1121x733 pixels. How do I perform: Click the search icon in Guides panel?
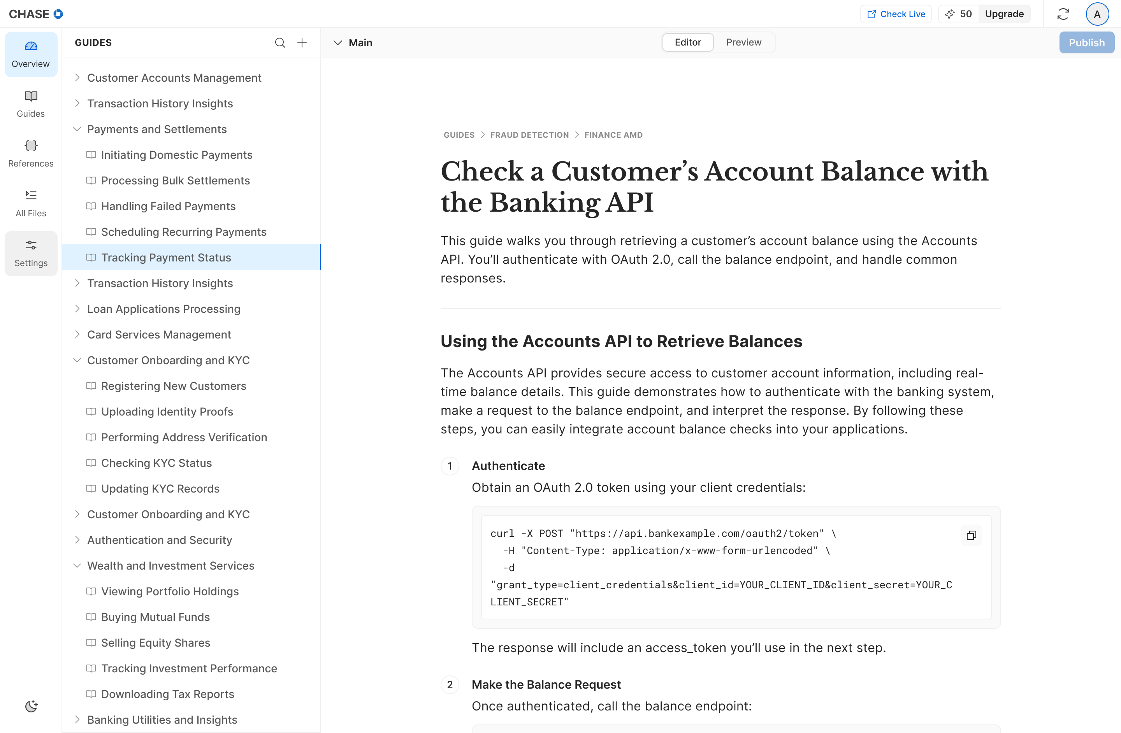280,43
